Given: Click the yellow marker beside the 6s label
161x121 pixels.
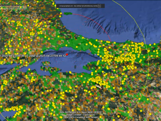Looking at the screenshot, I should (77, 47).
